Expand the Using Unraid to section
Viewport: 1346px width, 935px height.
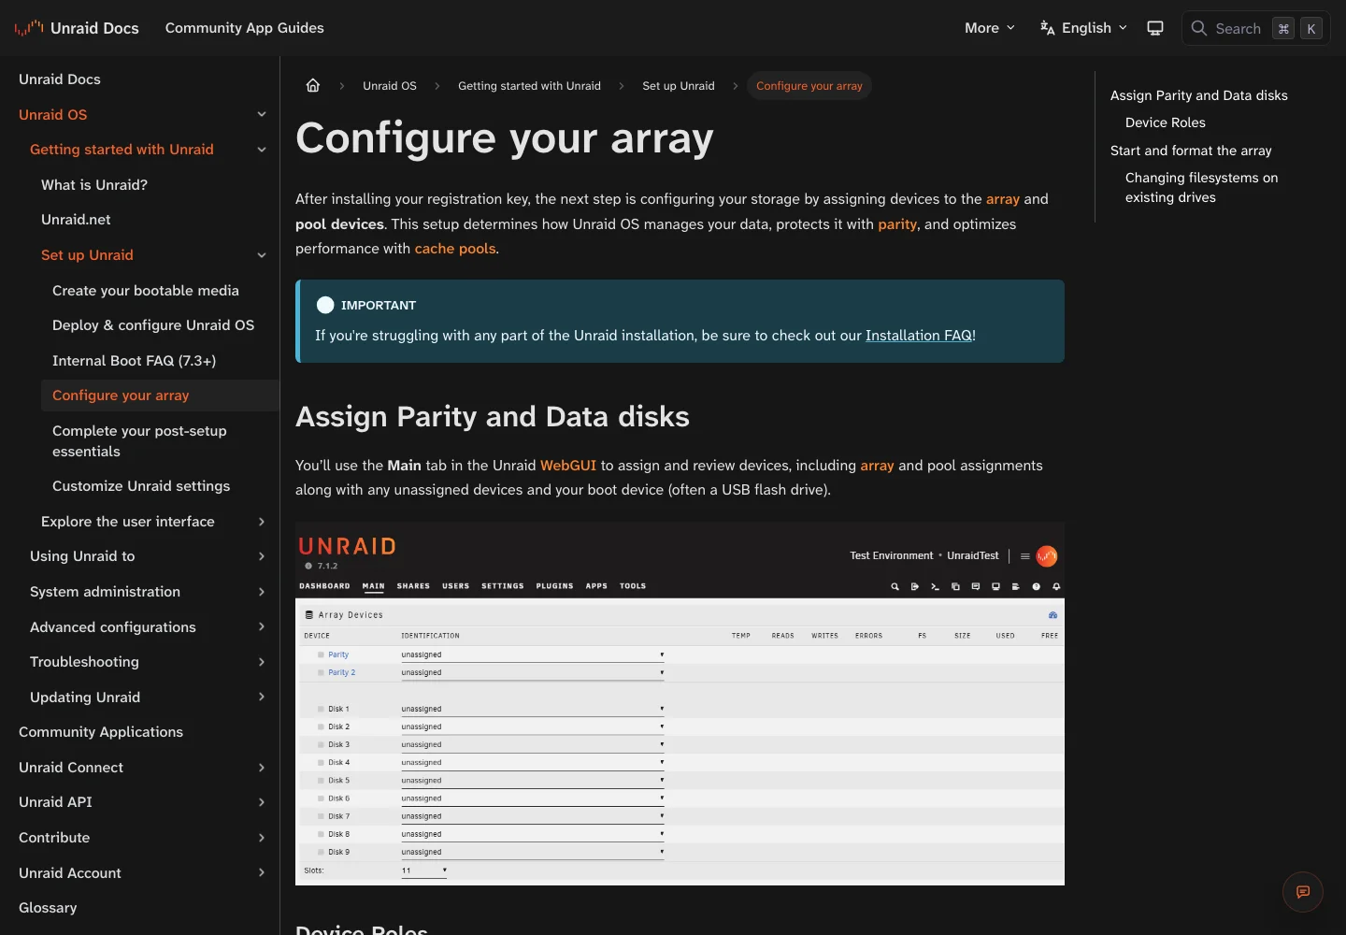pyautogui.click(x=262, y=556)
